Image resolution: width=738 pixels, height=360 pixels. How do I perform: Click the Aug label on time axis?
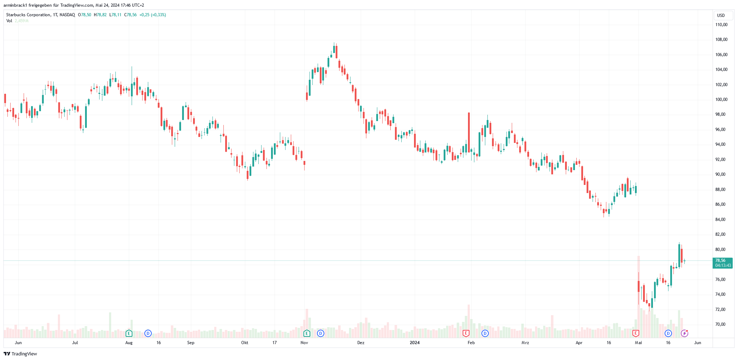129,343
